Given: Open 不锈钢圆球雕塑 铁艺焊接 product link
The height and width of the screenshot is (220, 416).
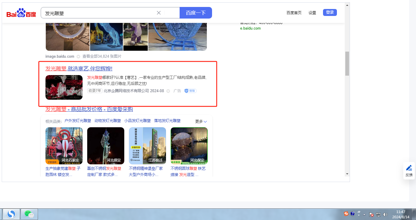Looking at the screenshot, I should [x=188, y=172].
